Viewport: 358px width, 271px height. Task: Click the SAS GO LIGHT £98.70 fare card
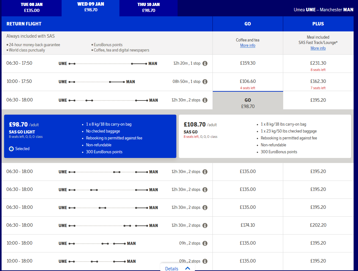point(90,136)
